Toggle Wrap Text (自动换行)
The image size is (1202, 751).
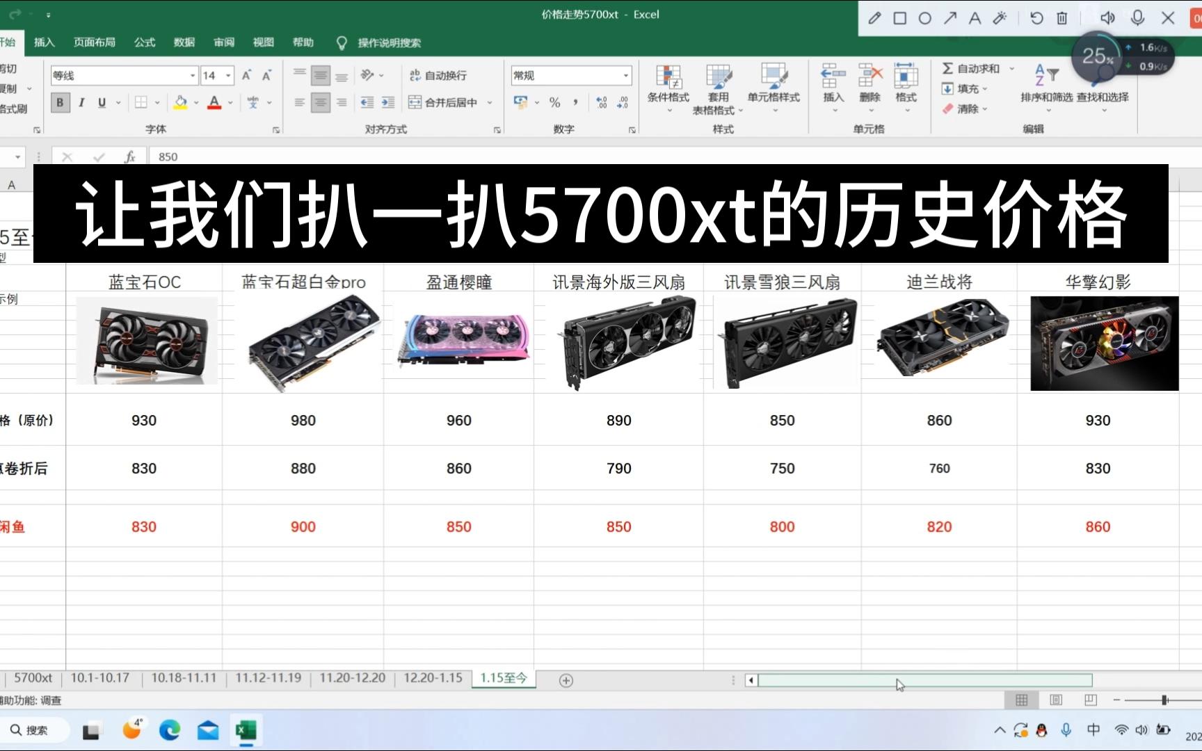point(438,75)
